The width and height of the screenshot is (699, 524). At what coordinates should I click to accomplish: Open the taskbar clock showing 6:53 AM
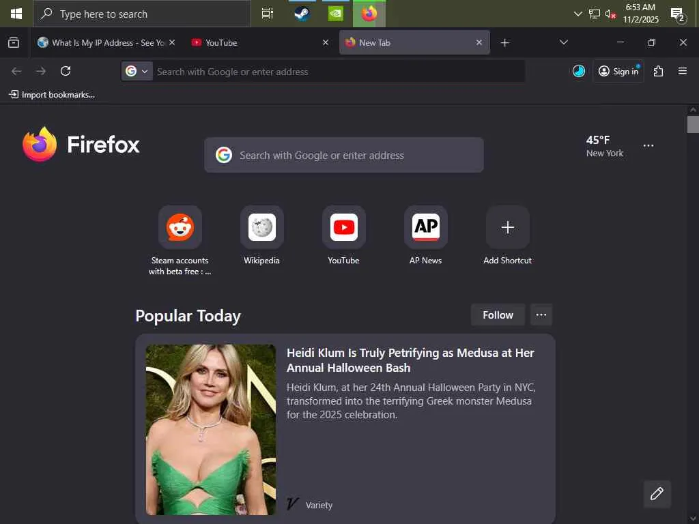click(x=640, y=14)
